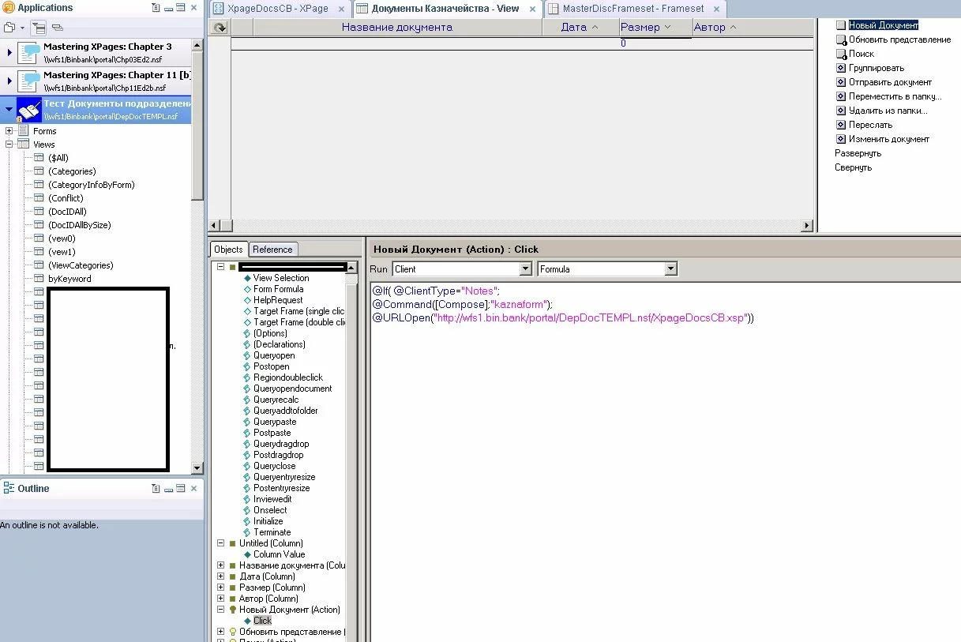The width and height of the screenshot is (961, 642).
Task: Expand the Forms tree node
Action: (x=9, y=131)
